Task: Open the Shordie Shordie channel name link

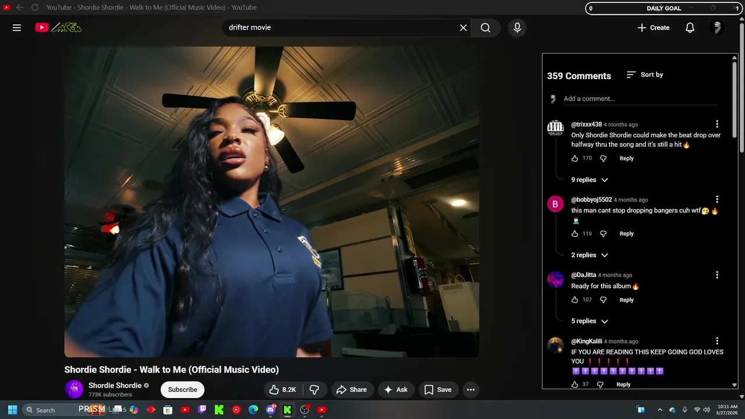Action: pyautogui.click(x=115, y=385)
